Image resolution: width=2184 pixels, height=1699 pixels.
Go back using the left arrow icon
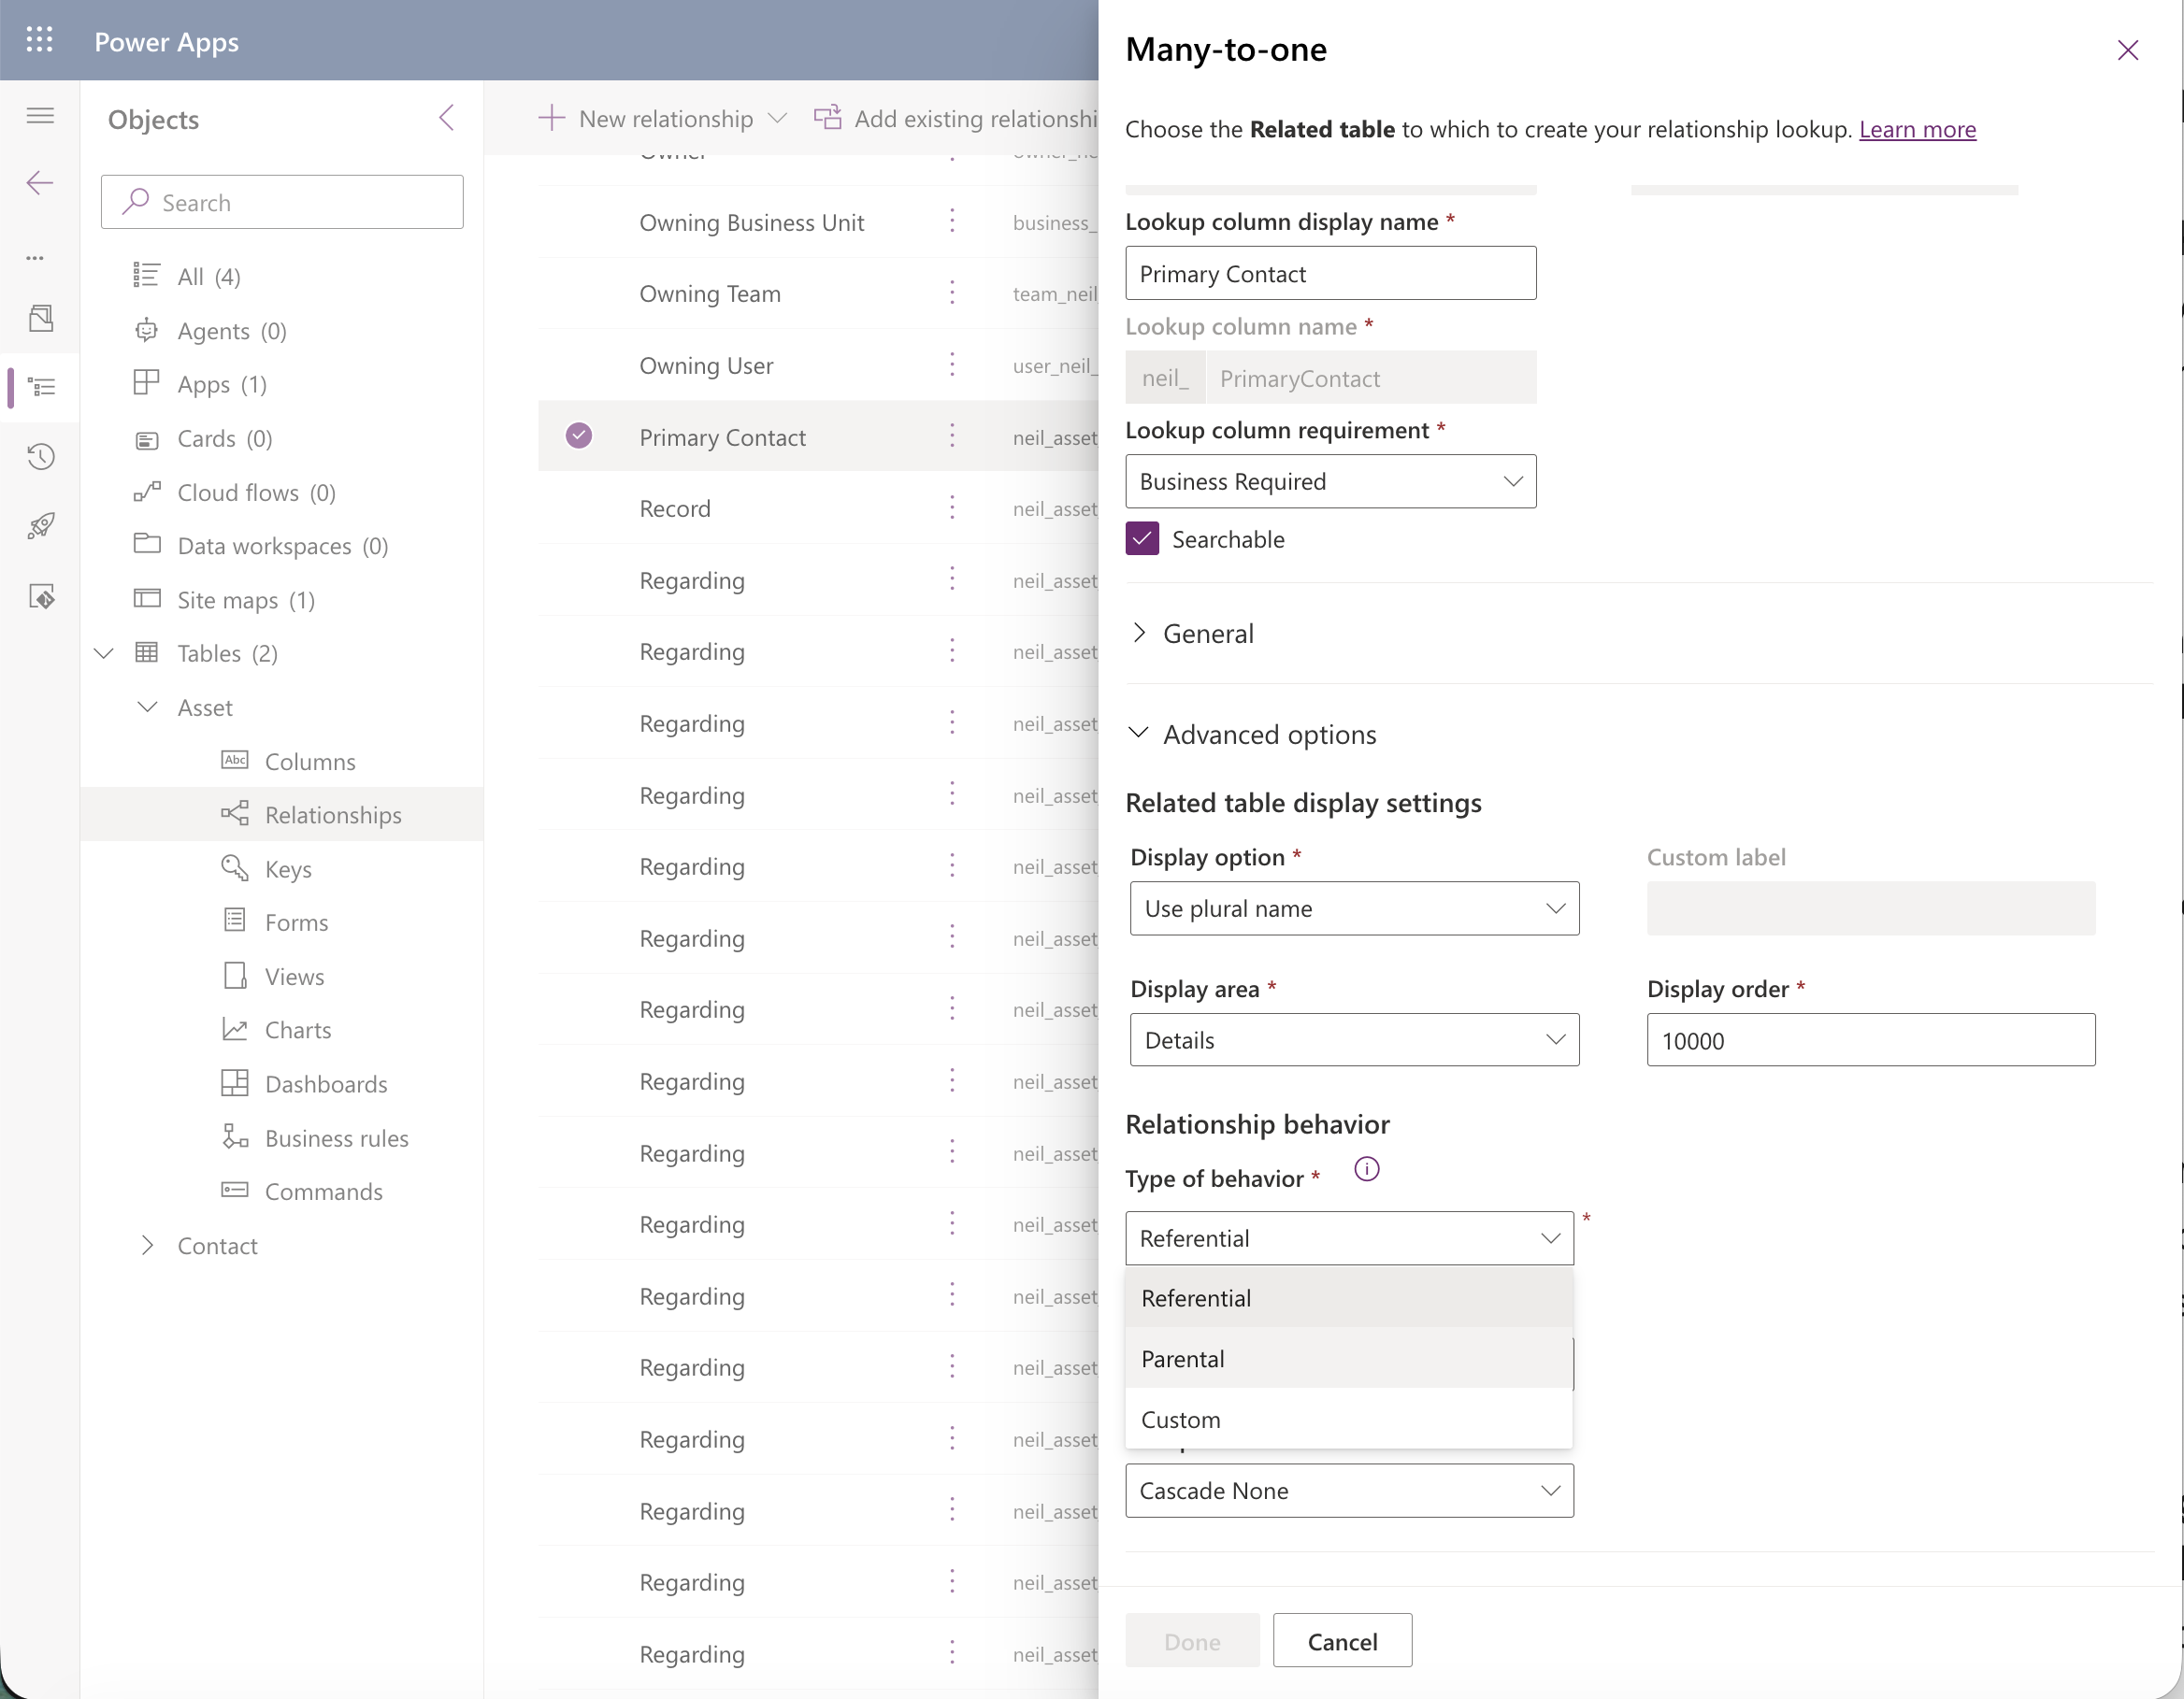[40, 183]
